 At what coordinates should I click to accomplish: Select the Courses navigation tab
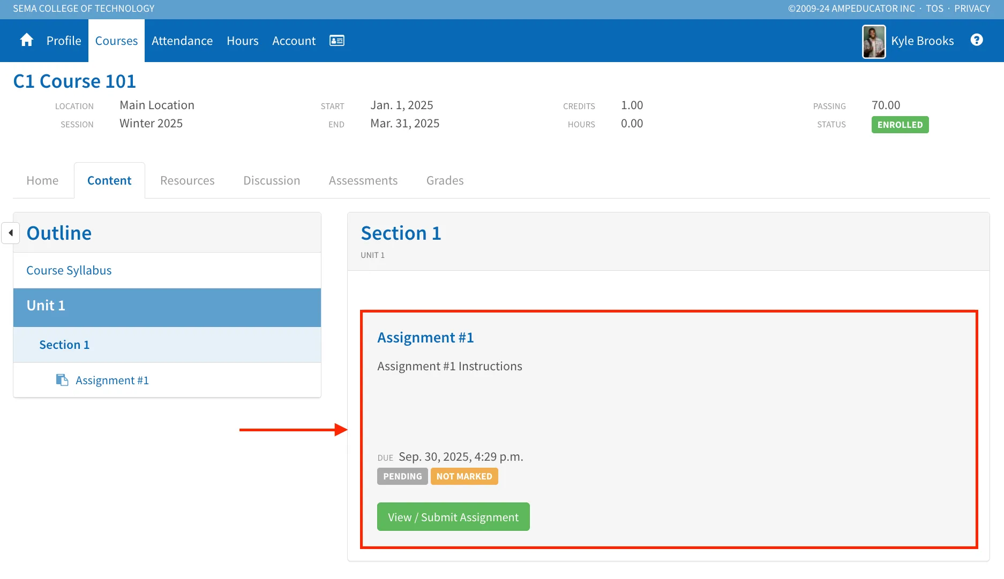(x=116, y=41)
